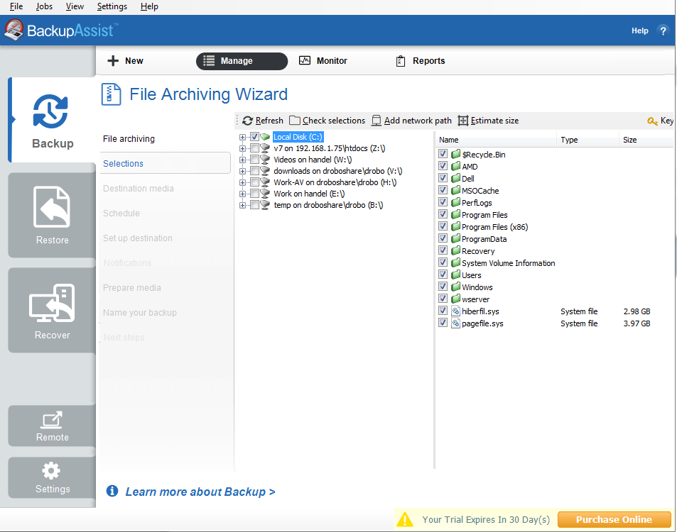Expand the Work on handel (E:) node
This screenshot has width=677, height=532.
[x=243, y=194]
